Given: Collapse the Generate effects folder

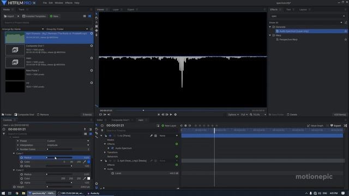Looking at the screenshot, I should click(270, 27).
